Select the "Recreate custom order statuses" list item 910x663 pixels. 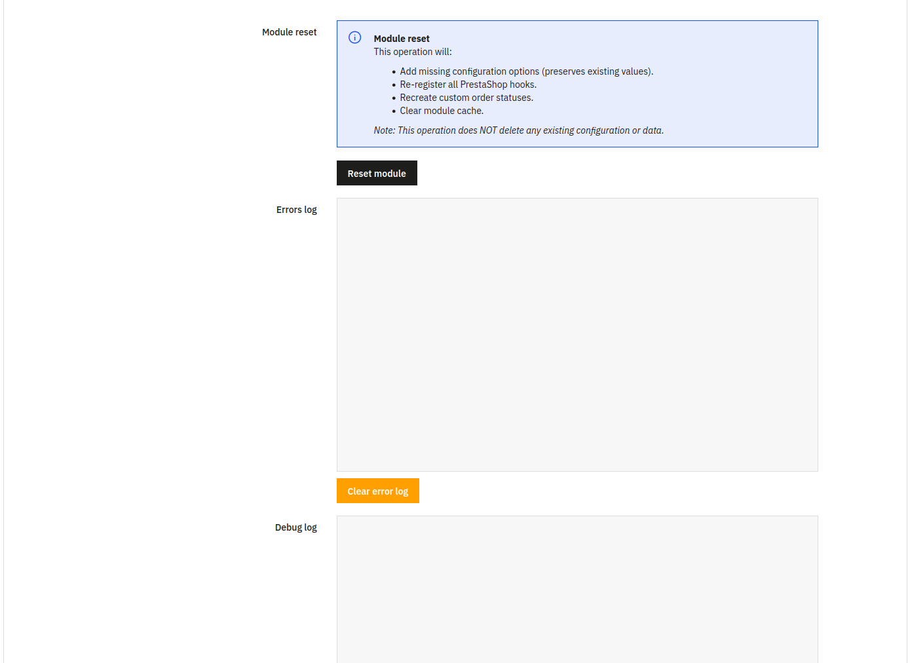point(466,98)
